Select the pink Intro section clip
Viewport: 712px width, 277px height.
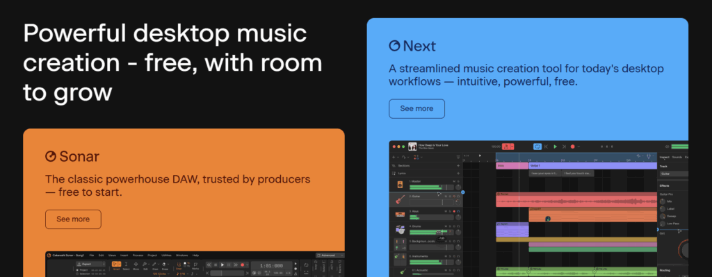[x=512, y=165]
